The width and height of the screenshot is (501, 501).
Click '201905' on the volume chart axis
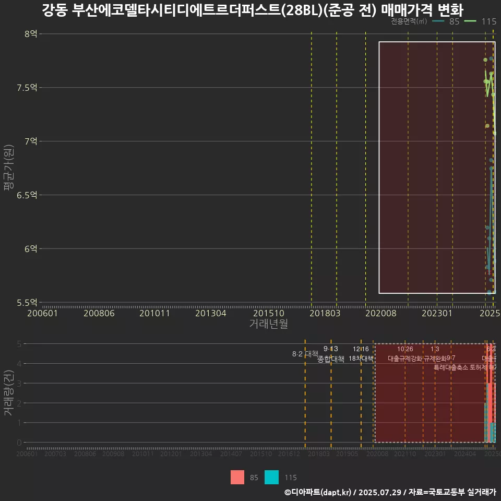347,454
